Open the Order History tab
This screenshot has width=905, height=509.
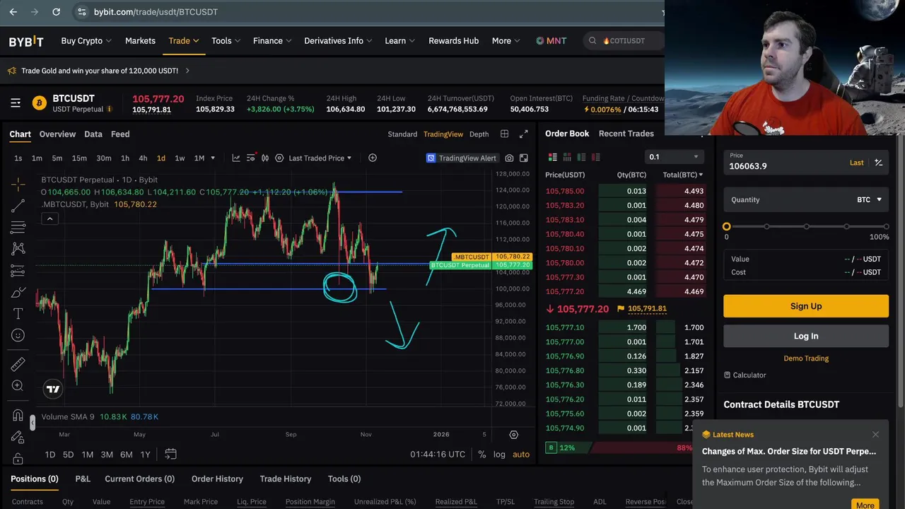tap(217, 479)
